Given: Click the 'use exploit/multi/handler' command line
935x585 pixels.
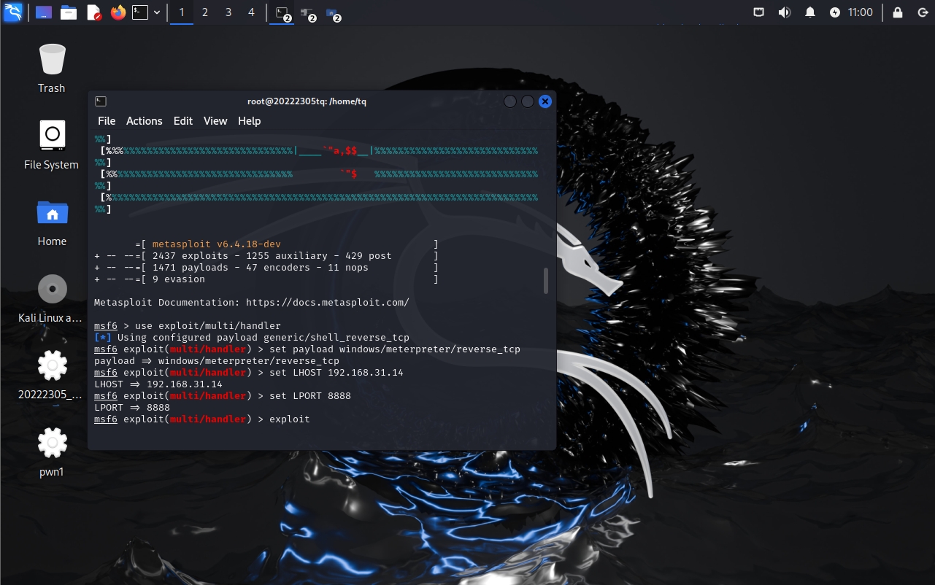Looking at the screenshot, I should (208, 325).
